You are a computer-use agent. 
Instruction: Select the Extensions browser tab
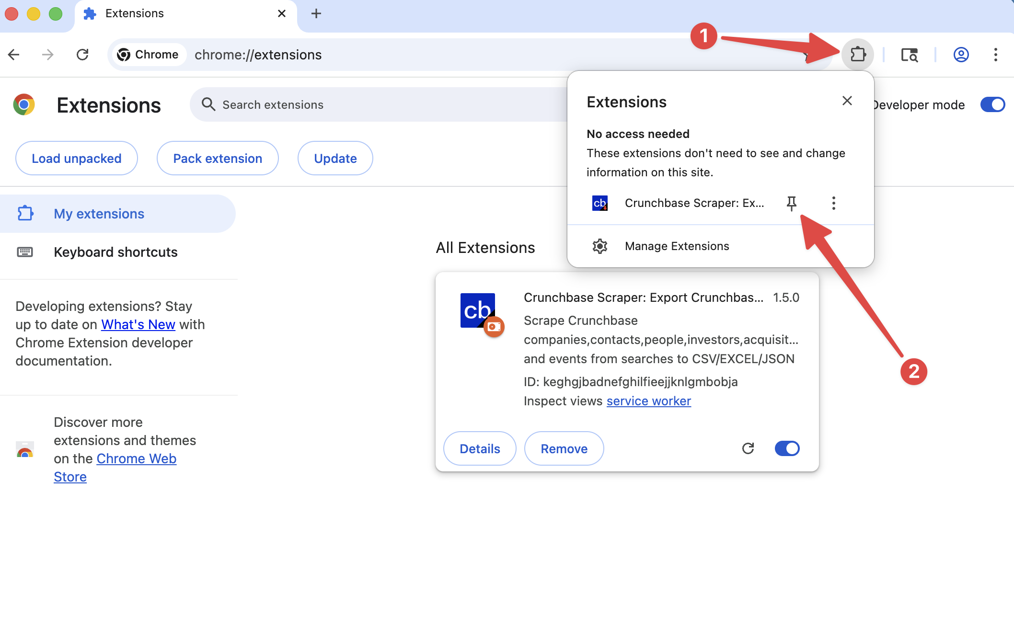[x=186, y=14]
